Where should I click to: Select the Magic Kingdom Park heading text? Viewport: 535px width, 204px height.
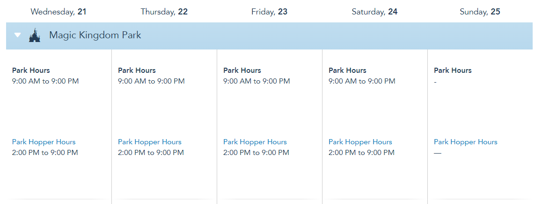point(95,35)
